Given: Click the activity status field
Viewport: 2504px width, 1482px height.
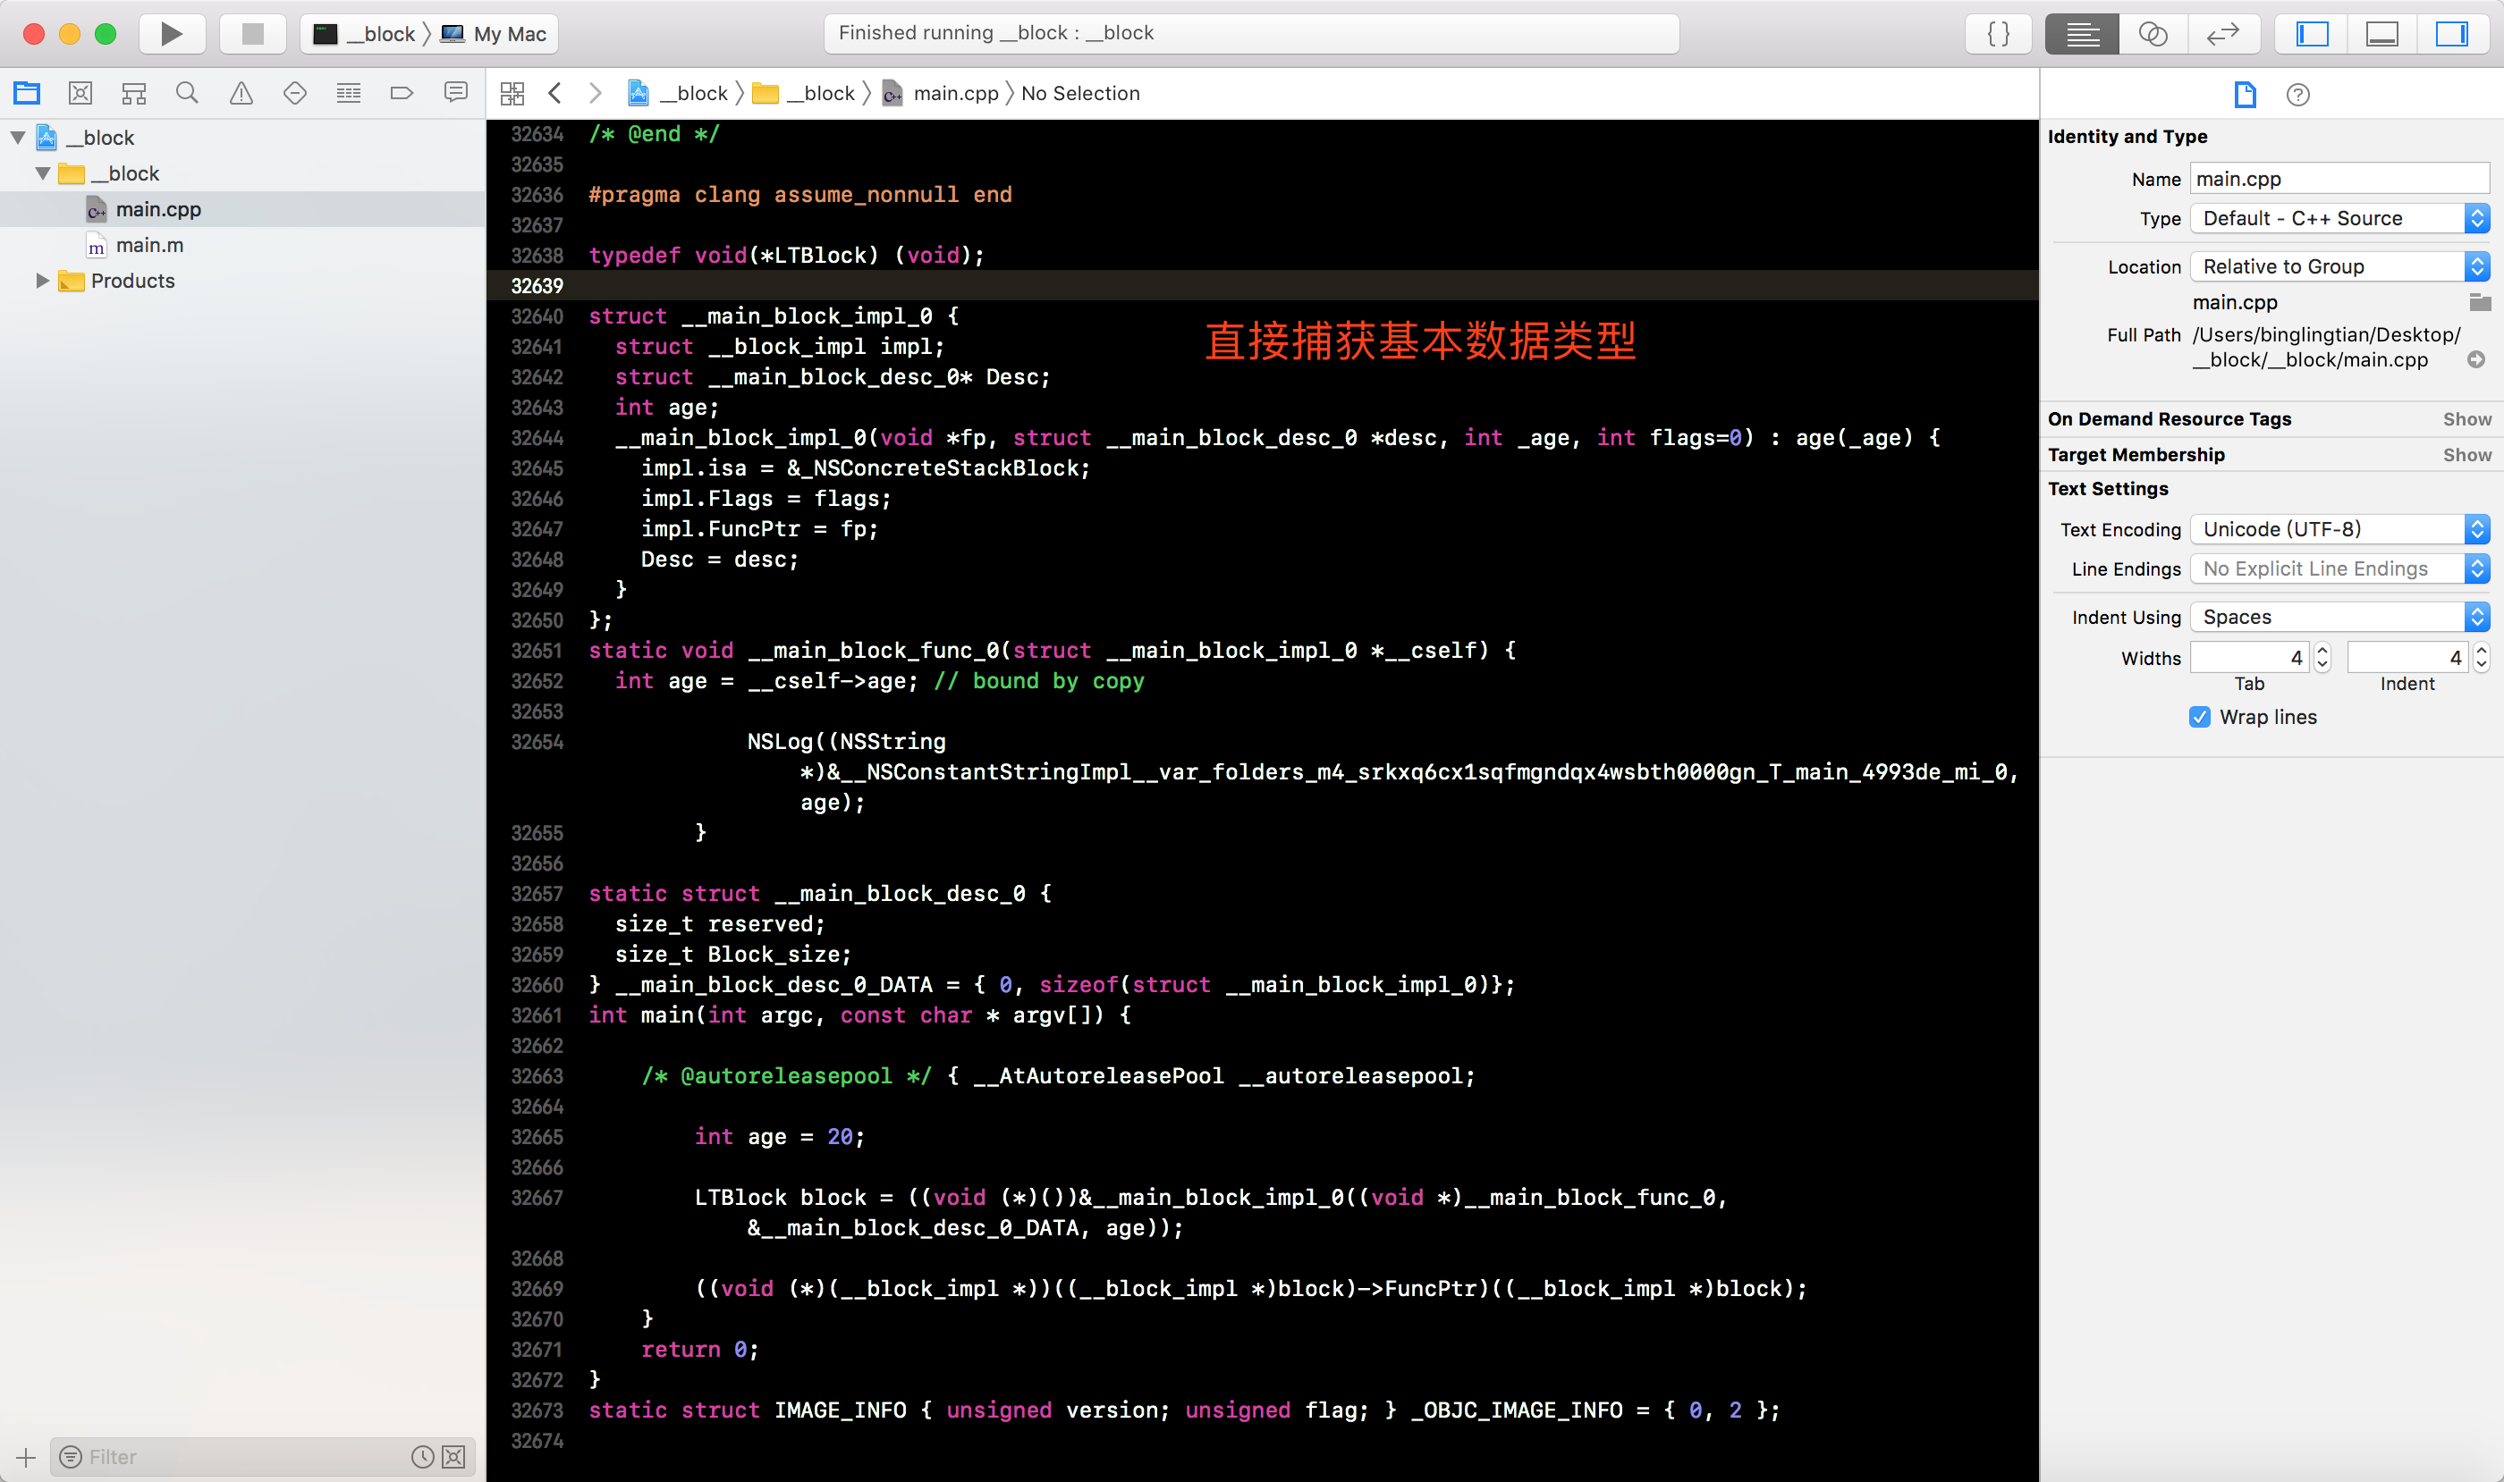Looking at the screenshot, I should tap(1251, 34).
